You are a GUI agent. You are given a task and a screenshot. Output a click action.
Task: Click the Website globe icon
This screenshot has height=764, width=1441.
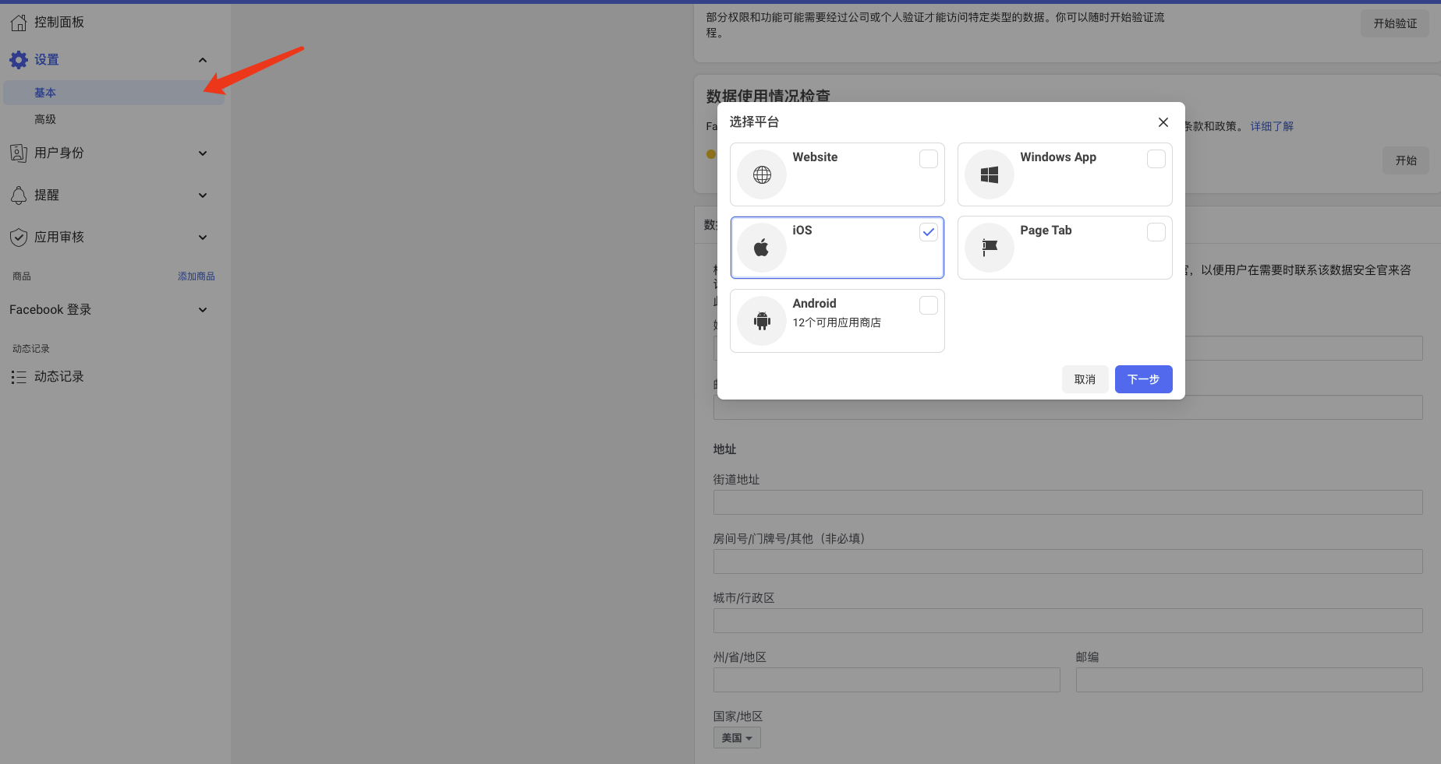tap(762, 174)
